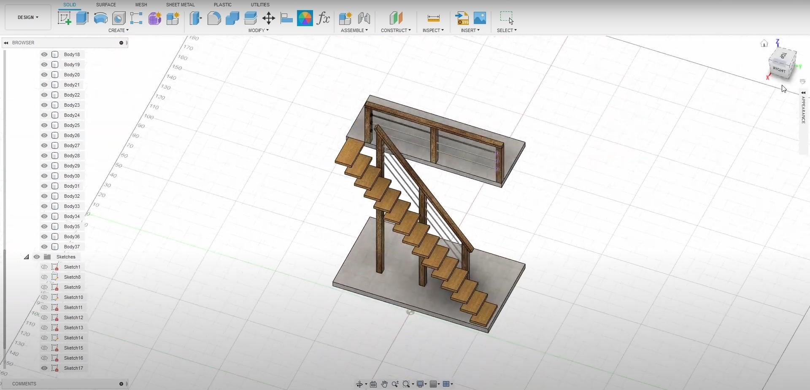Open the Create Form tool
This screenshot has height=390, width=810.
point(155,18)
